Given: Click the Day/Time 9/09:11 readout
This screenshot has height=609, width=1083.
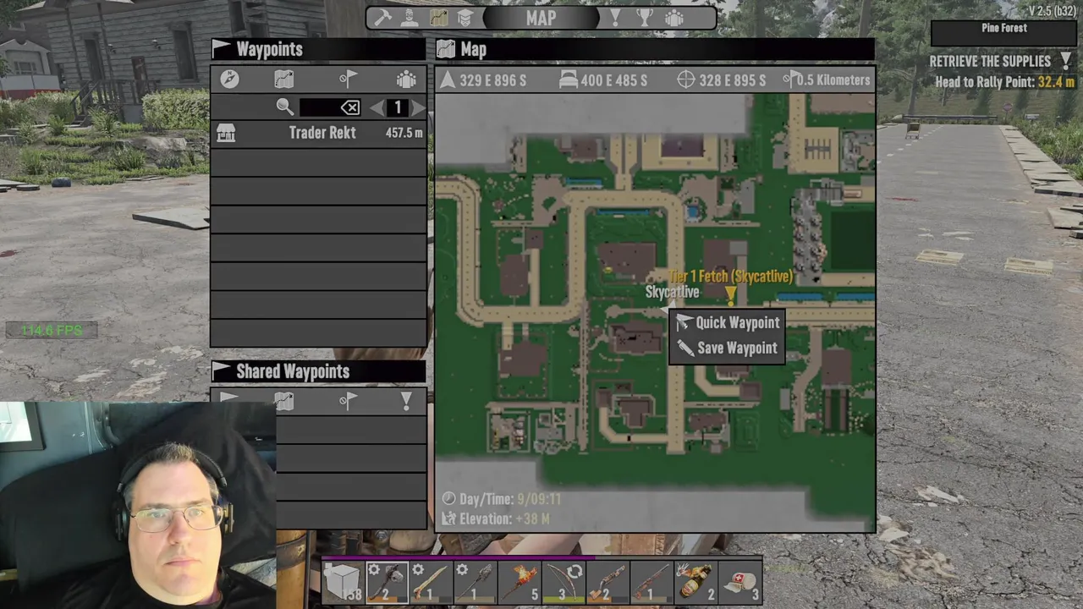Looking at the screenshot, I should click(502, 499).
